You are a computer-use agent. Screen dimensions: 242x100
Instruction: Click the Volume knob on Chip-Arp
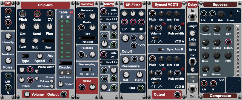click(x=27, y=94)
